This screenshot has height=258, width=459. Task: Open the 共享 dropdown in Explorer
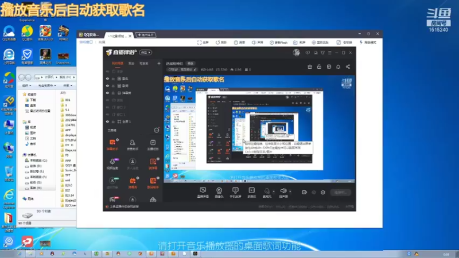click(x=67, y=85)
